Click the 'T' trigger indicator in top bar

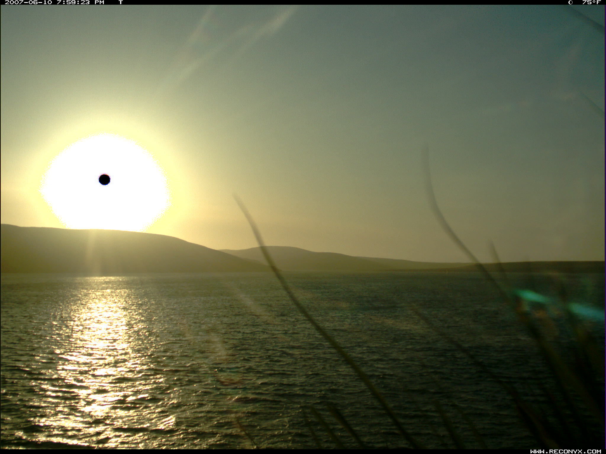point(120,2)
